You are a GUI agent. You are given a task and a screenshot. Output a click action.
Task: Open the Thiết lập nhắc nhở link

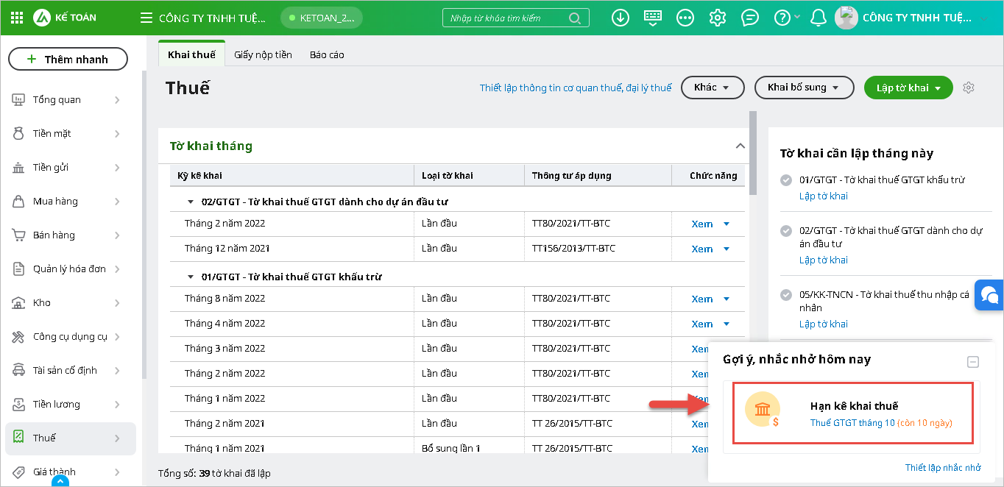point(942,468)
